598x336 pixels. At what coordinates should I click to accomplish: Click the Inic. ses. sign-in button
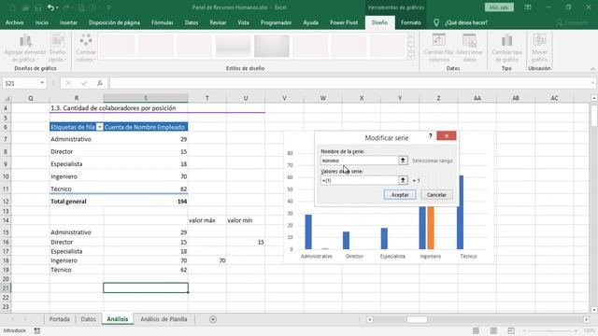click(x=499, y=7)
